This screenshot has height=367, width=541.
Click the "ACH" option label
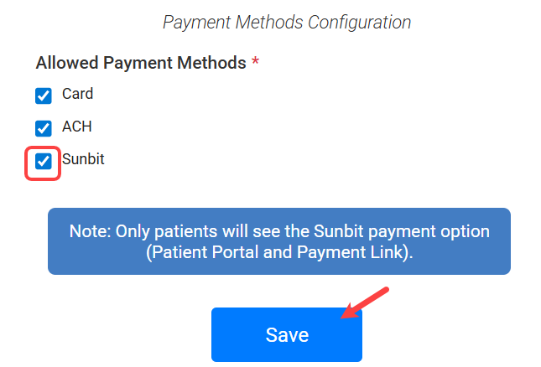(x=77, y=127)
